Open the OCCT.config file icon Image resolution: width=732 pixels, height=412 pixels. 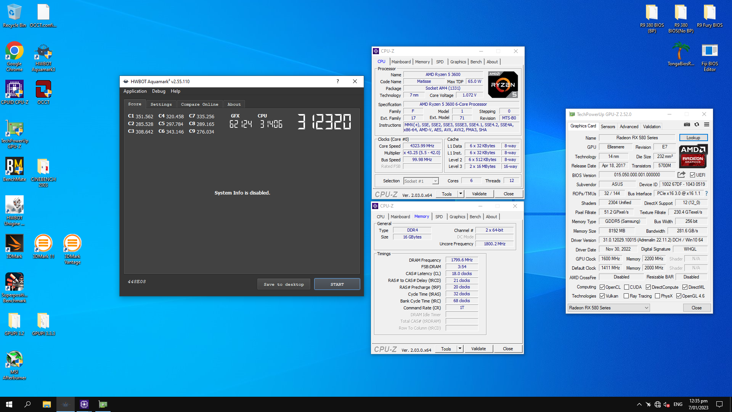43,15
